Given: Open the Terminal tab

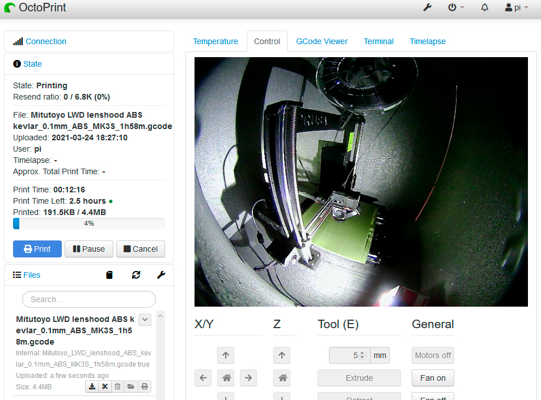Looking at the screenshot, I should (379, 41).
